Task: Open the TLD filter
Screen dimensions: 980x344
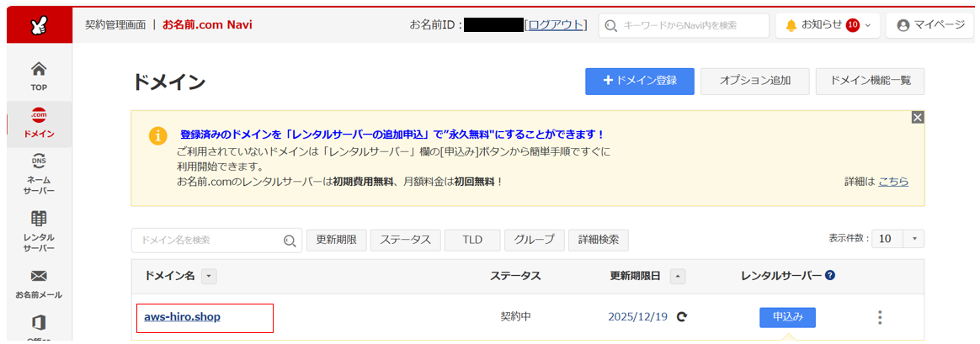Action: pos(472,240)
